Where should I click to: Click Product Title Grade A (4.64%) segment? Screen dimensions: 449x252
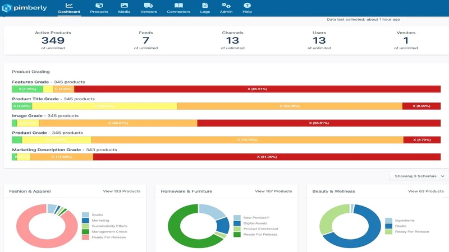(22, 106)
